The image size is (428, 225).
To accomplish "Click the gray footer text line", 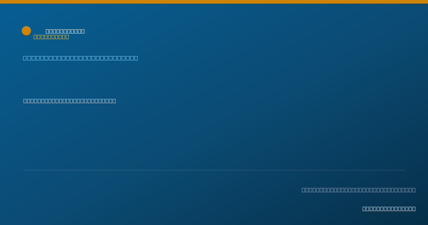I will [x=359, y=190].
